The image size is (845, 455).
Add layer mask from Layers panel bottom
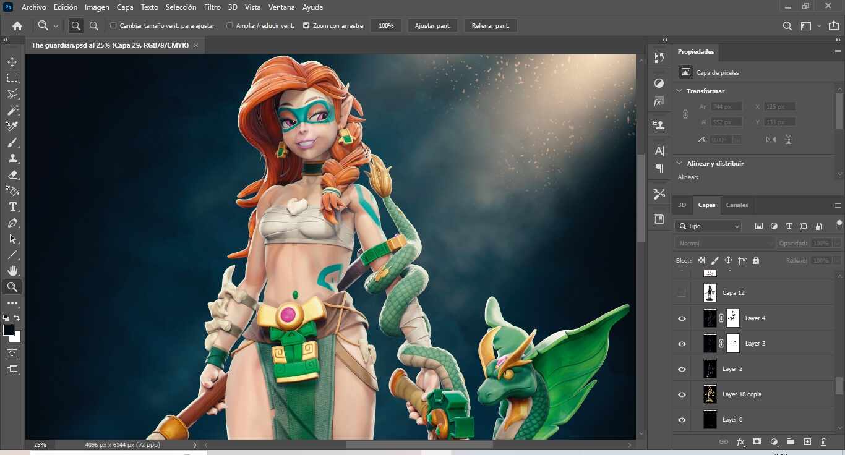pyautogui.click(x=757, y=442)
